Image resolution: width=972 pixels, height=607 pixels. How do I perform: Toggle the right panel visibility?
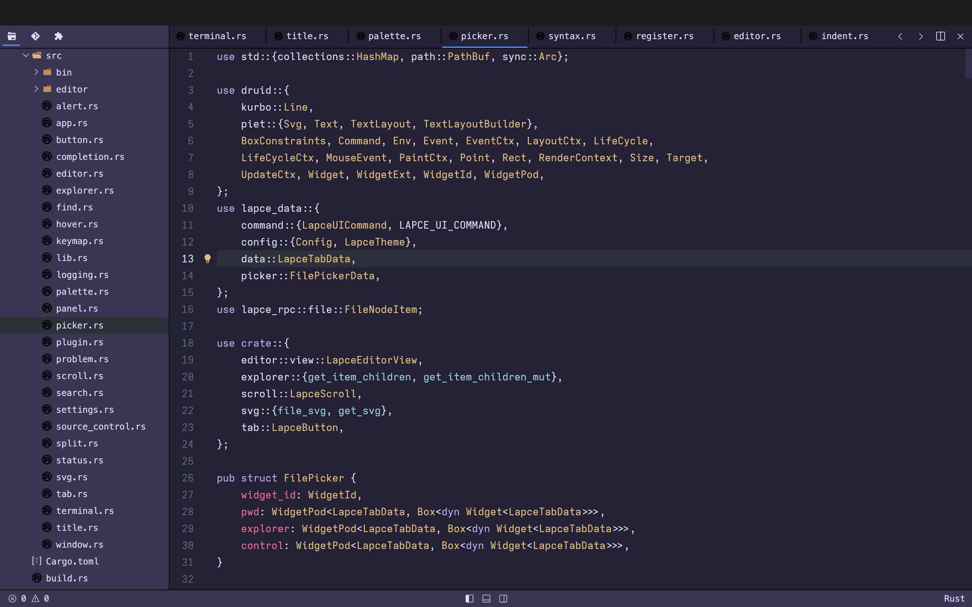click(x=503, y=599)
